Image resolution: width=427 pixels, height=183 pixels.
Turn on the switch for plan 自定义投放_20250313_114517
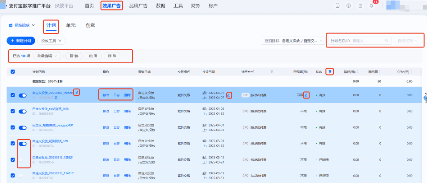22,176
